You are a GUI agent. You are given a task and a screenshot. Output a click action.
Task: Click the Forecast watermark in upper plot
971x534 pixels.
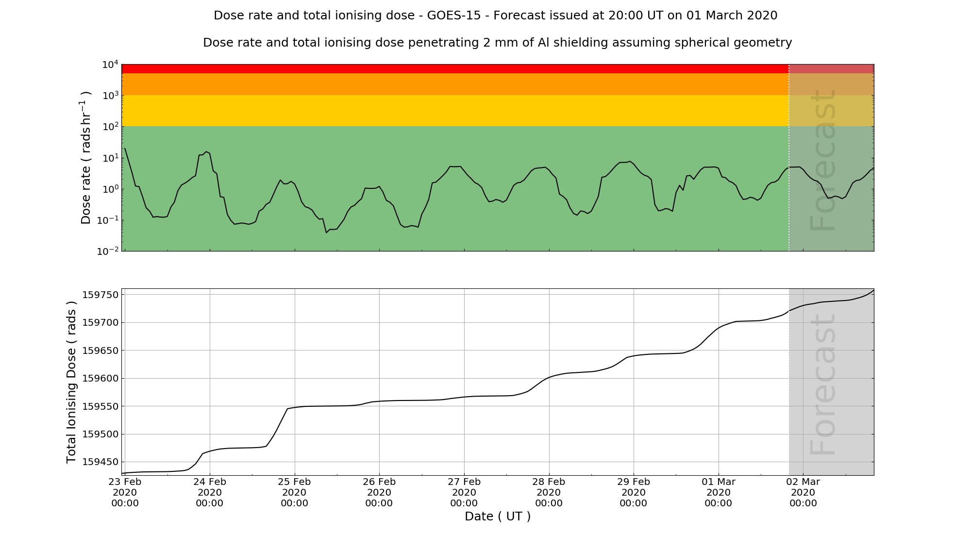823,160
